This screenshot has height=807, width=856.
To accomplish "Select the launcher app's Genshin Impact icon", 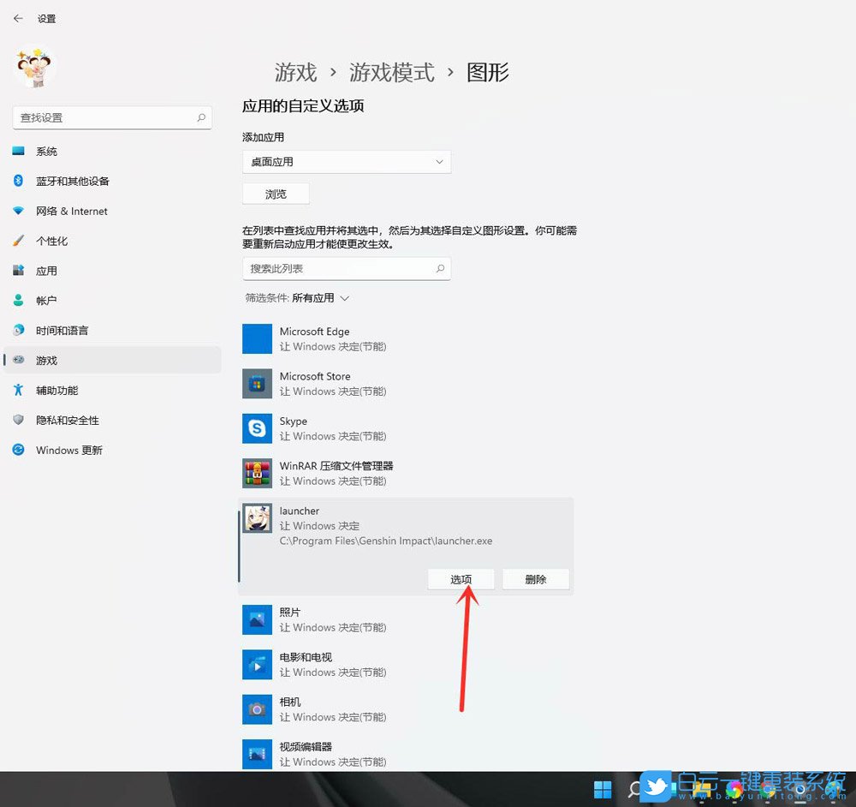I will point(256,518).
